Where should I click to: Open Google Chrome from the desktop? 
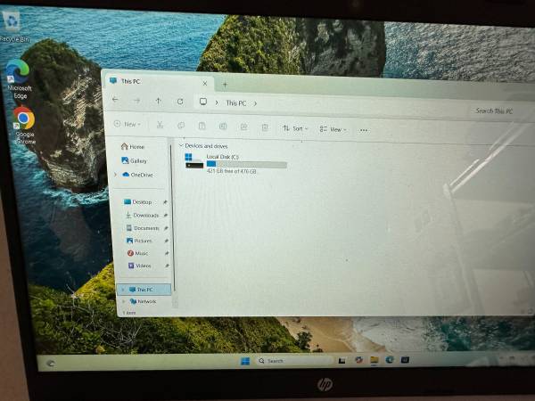[23, 119]
